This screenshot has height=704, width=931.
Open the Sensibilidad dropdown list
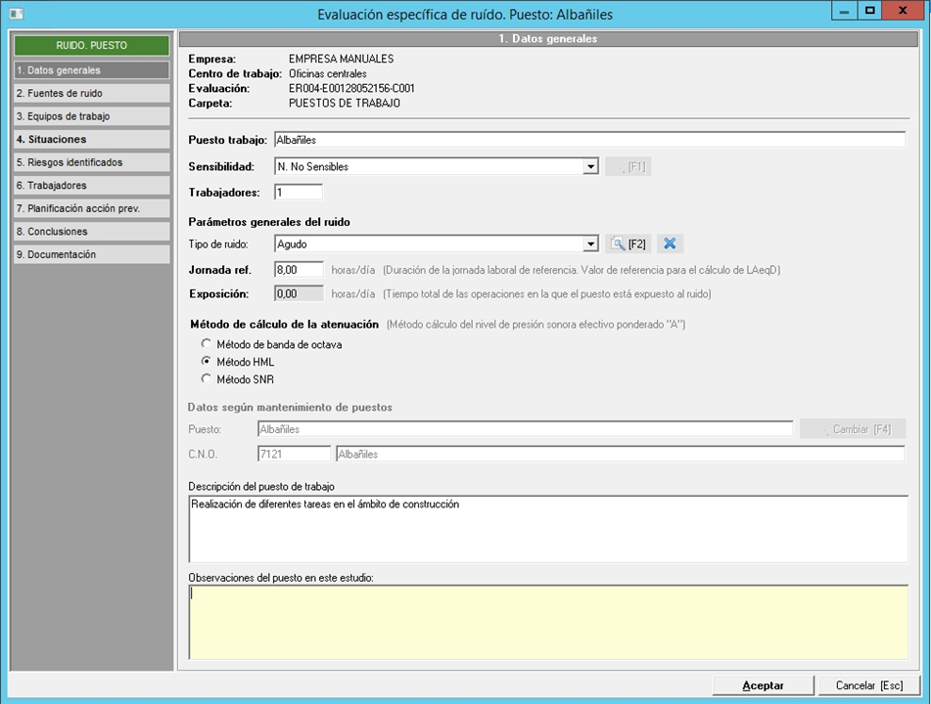590,166
